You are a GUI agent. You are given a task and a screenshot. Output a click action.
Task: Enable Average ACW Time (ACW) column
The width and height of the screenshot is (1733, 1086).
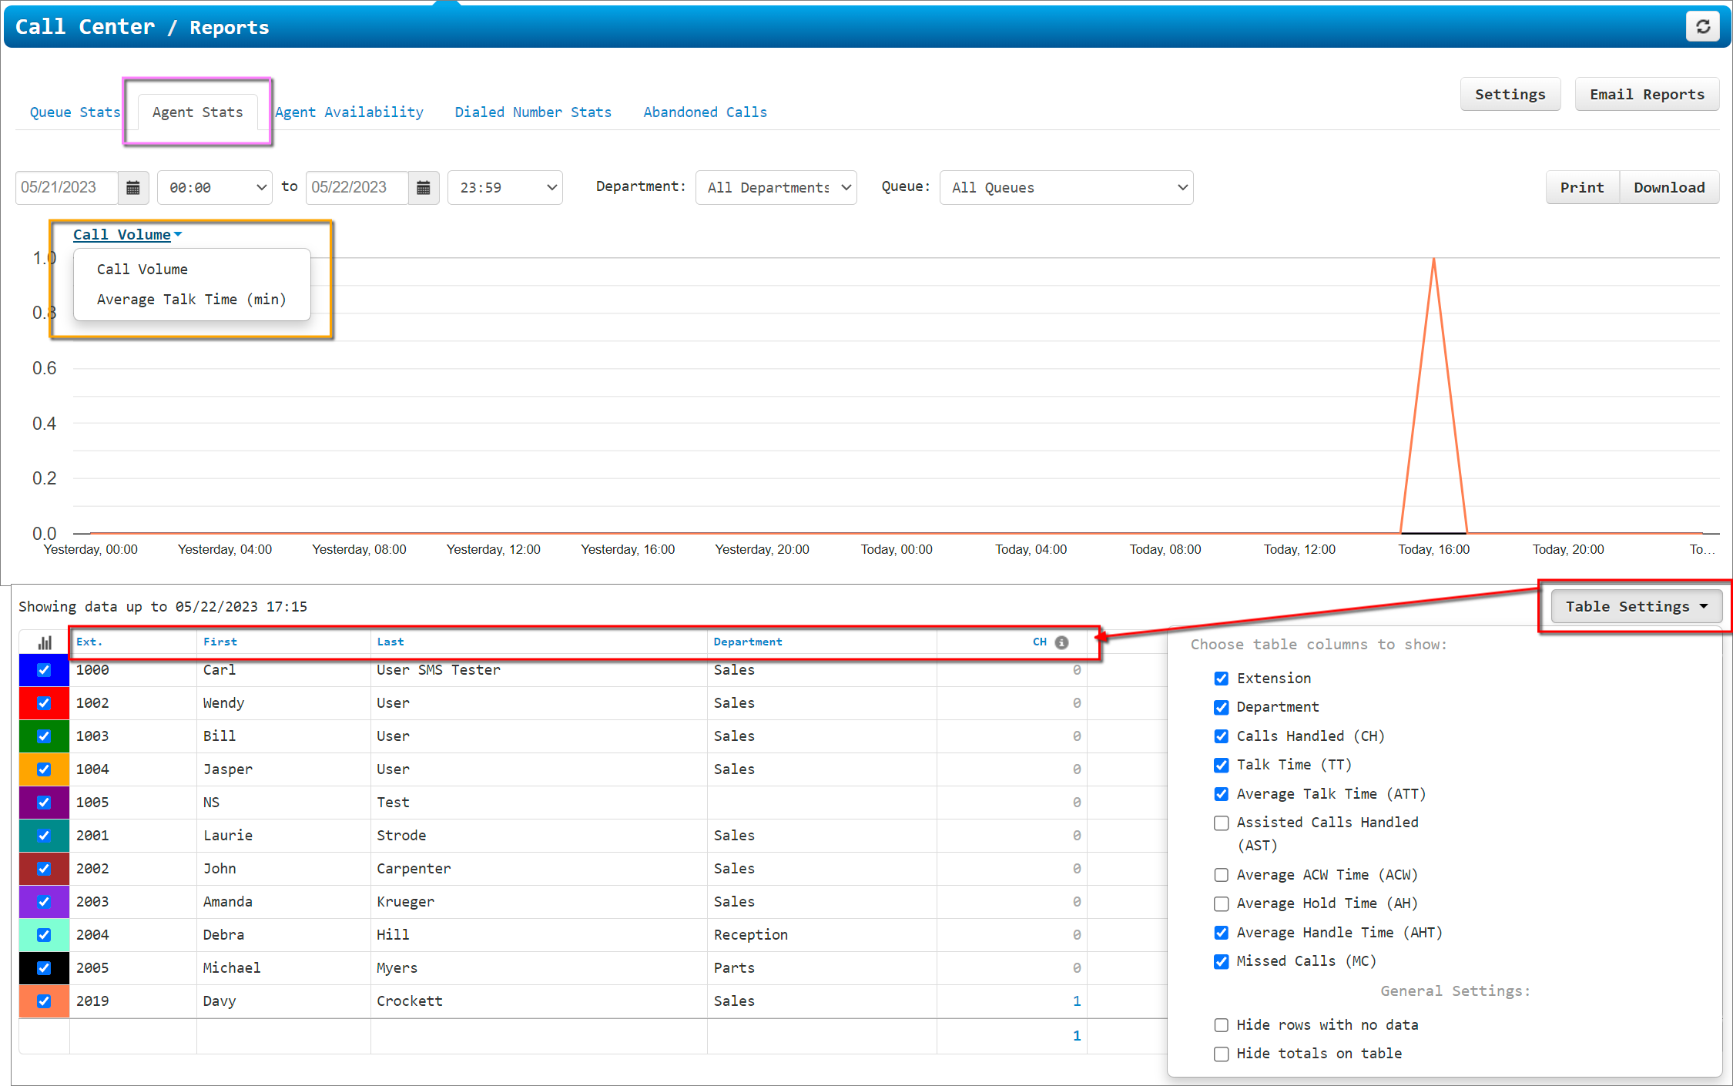point(1222,875)
